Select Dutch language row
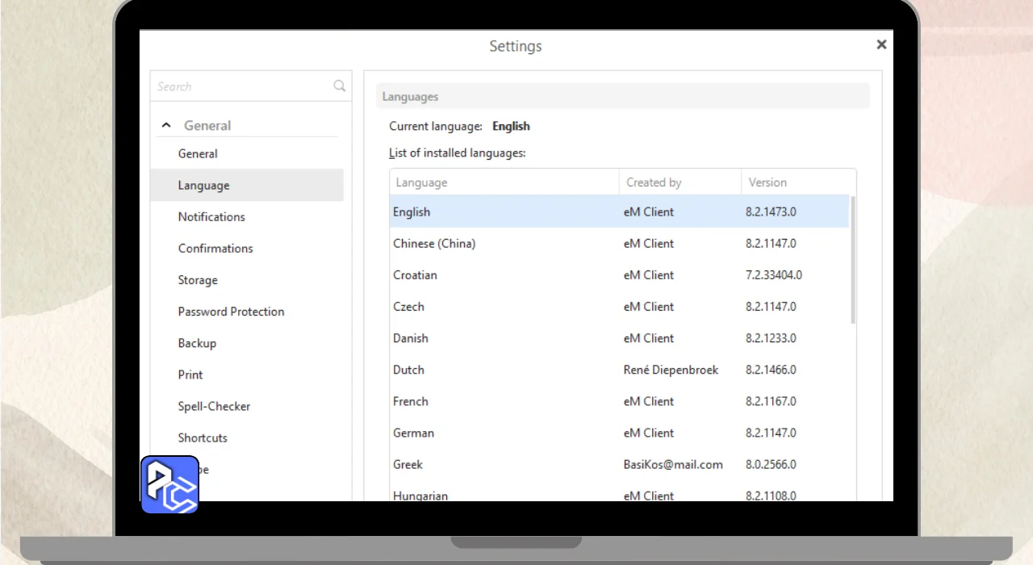This screenshot has width=1033, height=565. pos(408,370)
